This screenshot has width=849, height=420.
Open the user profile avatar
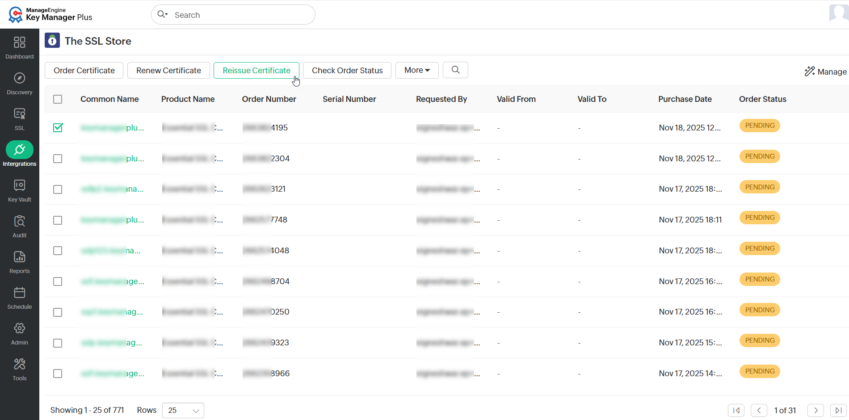tap(839, 13)
